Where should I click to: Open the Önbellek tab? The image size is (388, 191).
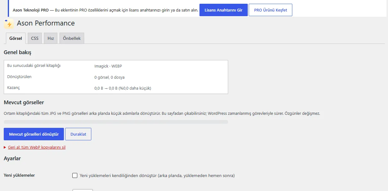click(72, 38)
